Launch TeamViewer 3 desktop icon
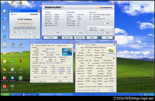 (x=12, y=79)
